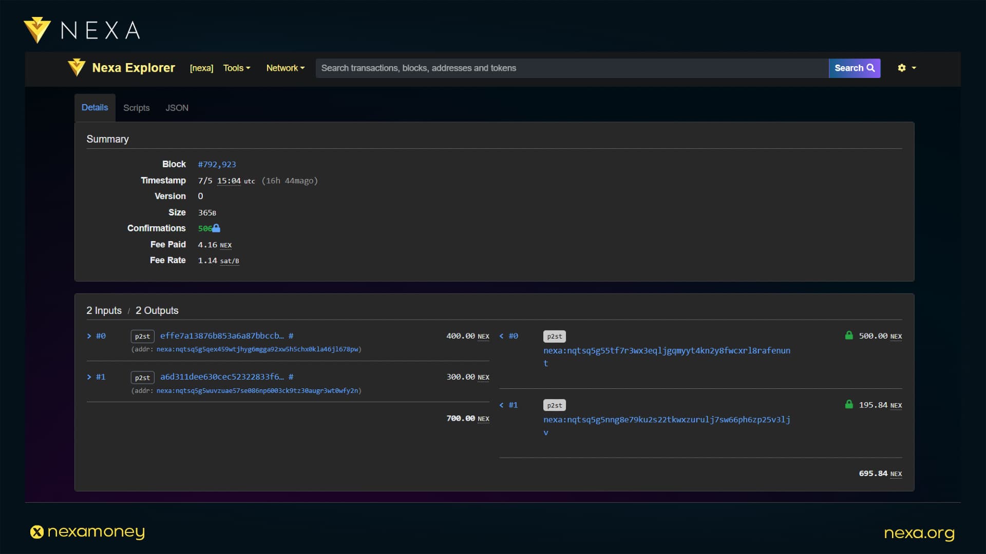Viewport: 986px width, 554px height.
Task: Switch to the JSON tab
Action: pyautogui.click(x=177, y=108)
